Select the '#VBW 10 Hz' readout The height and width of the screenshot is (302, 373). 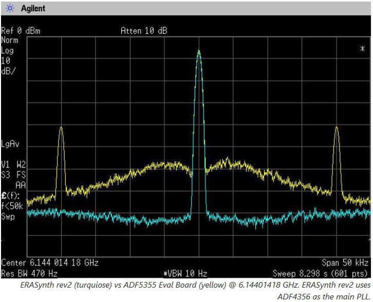(x=185, y=273)
